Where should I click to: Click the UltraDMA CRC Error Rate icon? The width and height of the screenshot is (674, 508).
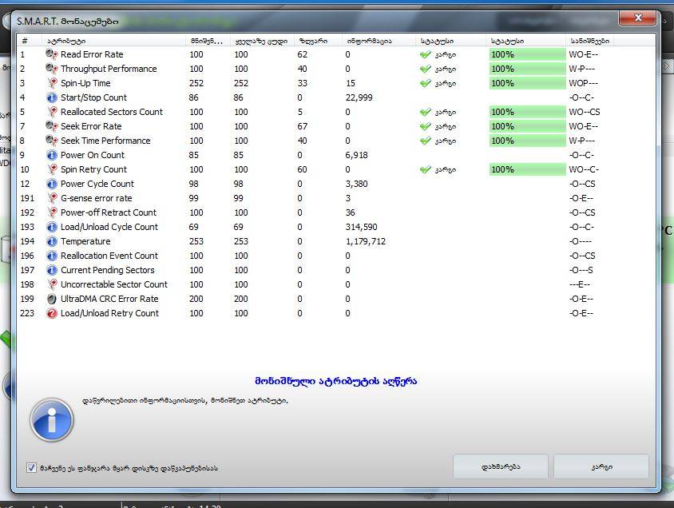click(52, 299)
